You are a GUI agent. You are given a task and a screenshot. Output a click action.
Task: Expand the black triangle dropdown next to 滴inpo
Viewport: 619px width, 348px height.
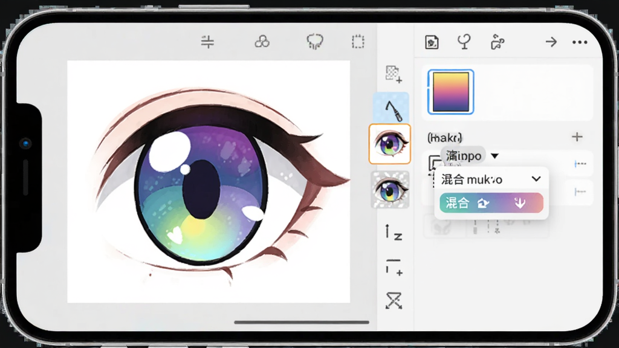click(x=494, y=156)
